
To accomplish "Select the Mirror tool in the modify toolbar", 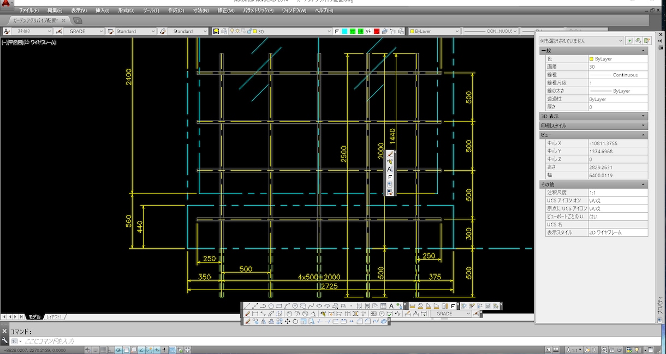I will 263,321.
